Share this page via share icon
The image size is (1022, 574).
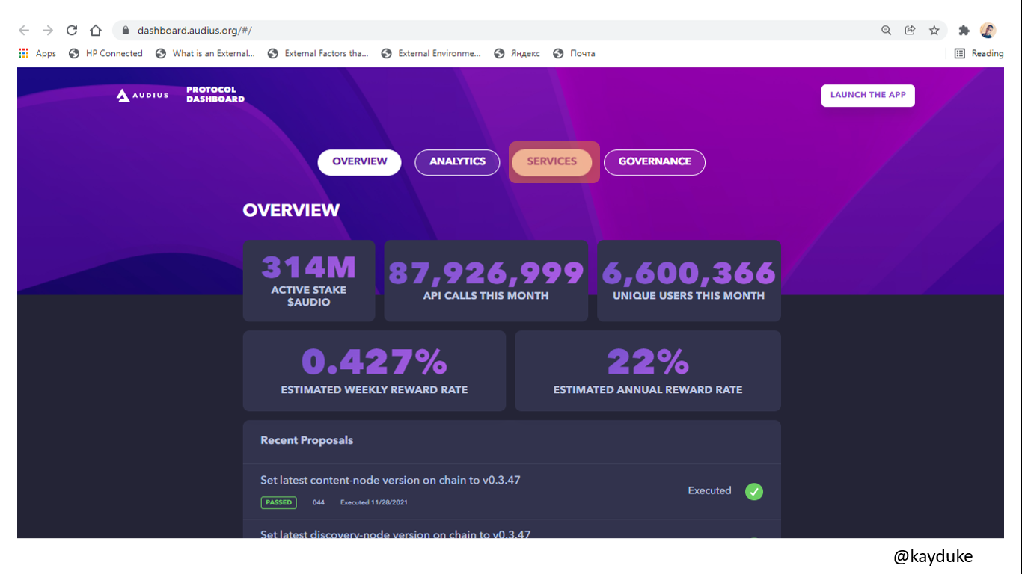coord(911,31)
